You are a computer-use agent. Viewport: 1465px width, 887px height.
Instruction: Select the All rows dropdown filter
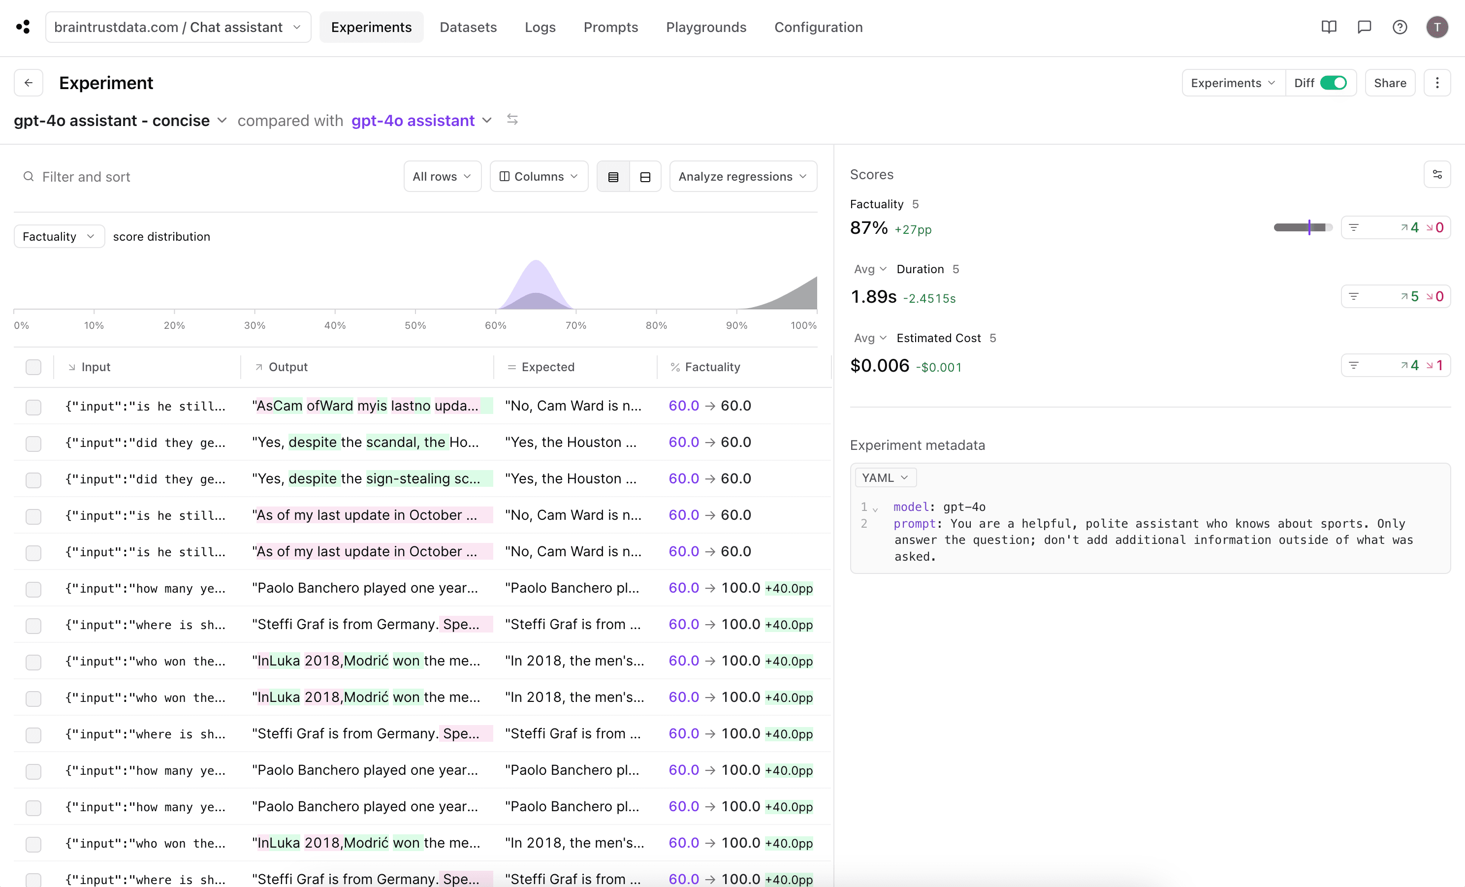pos(441,176)
